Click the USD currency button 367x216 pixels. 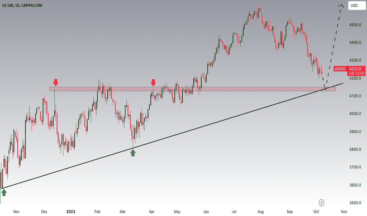coord(357,5)
